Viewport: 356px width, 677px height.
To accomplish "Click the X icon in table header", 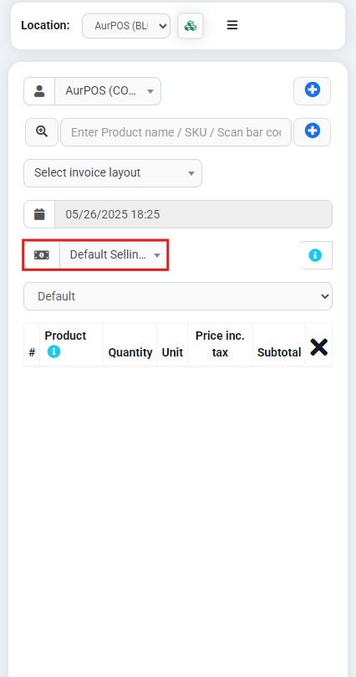I will pos(319,347).
